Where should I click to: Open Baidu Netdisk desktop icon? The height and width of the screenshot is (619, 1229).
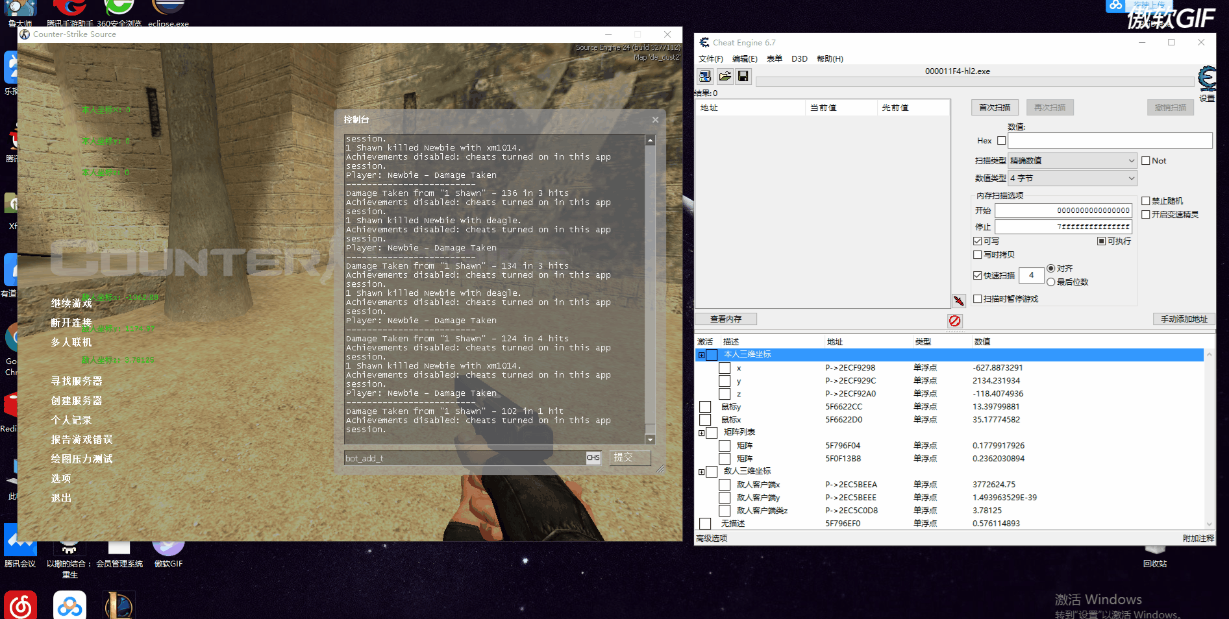(69, 605)
